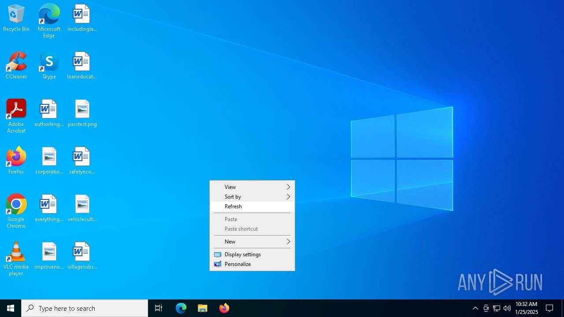The image size is (564, 317).
Task: Open the Action Center notifications
Action: tap(550, 308)
